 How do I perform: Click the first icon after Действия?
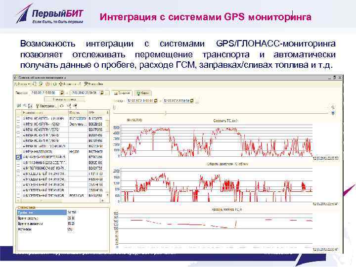click(35, 84)
